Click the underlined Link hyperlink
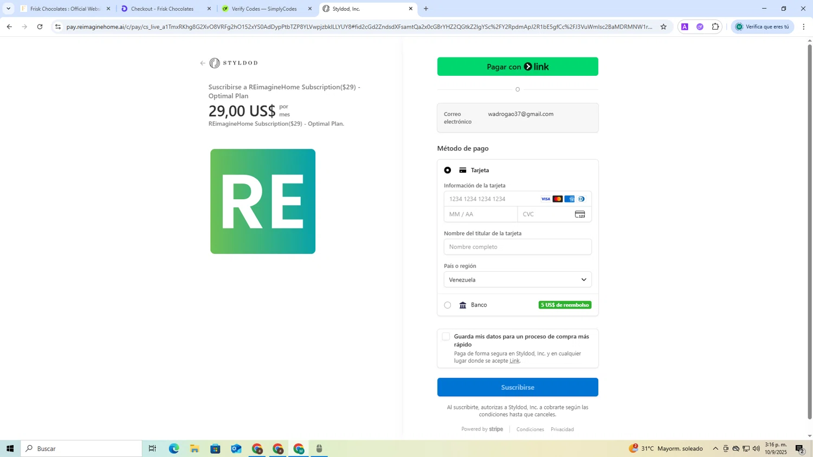This screenshot has width=813, height=457. (514, 361)
